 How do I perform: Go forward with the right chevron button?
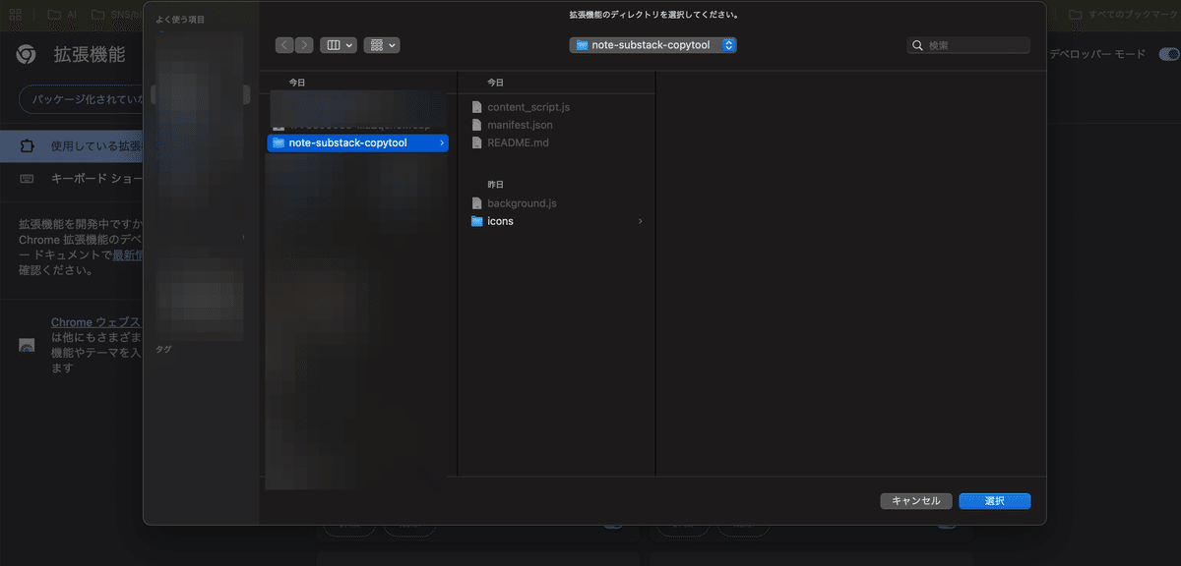tap(304, 45)
